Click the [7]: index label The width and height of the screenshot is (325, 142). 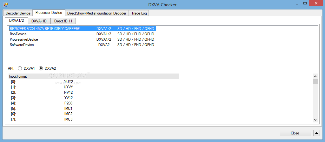pos(13,119)
